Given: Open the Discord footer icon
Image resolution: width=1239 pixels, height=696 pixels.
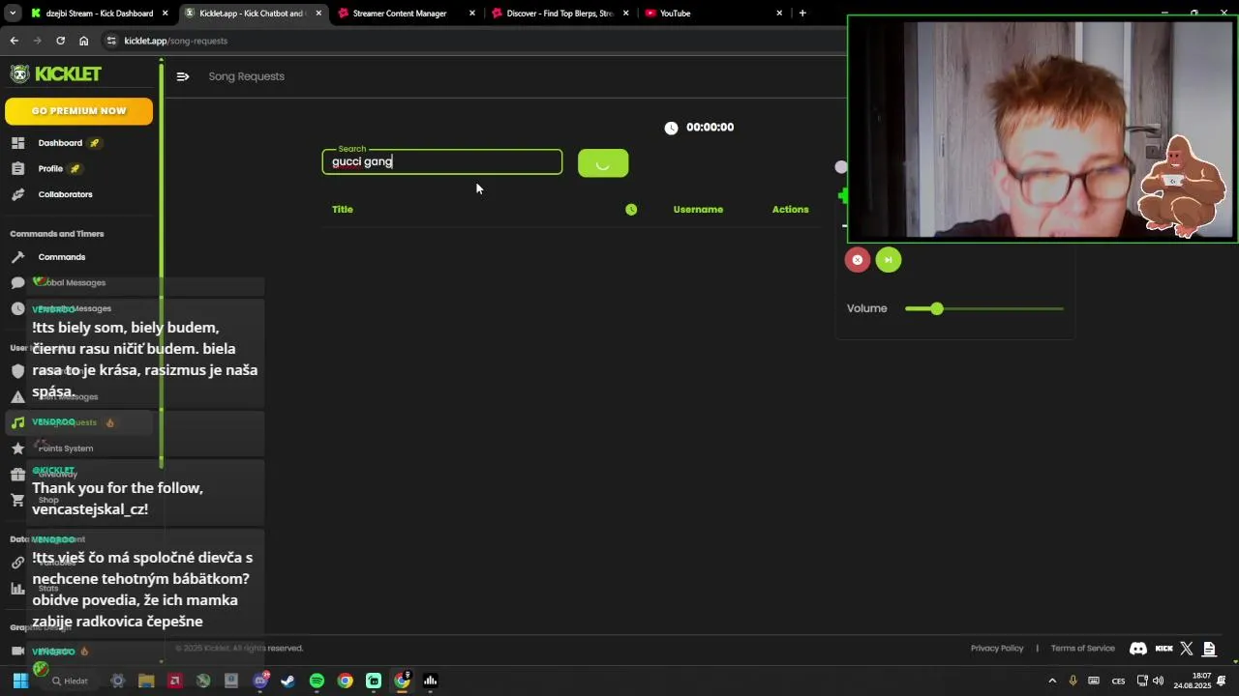Looking at the screenshot, I should point(1138,649).
